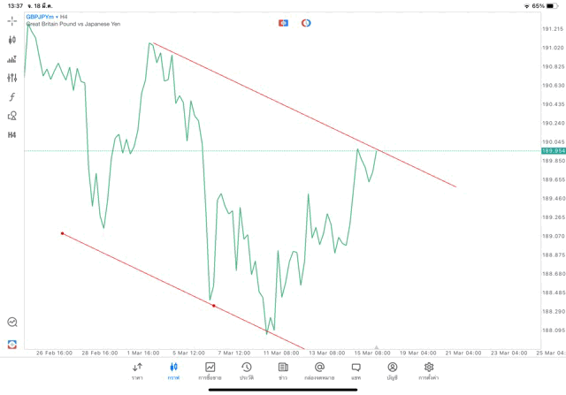Viewport: 566px width, 395px height.
Task: Tap the function (f) icon
Action: click(x=12, y=97)
